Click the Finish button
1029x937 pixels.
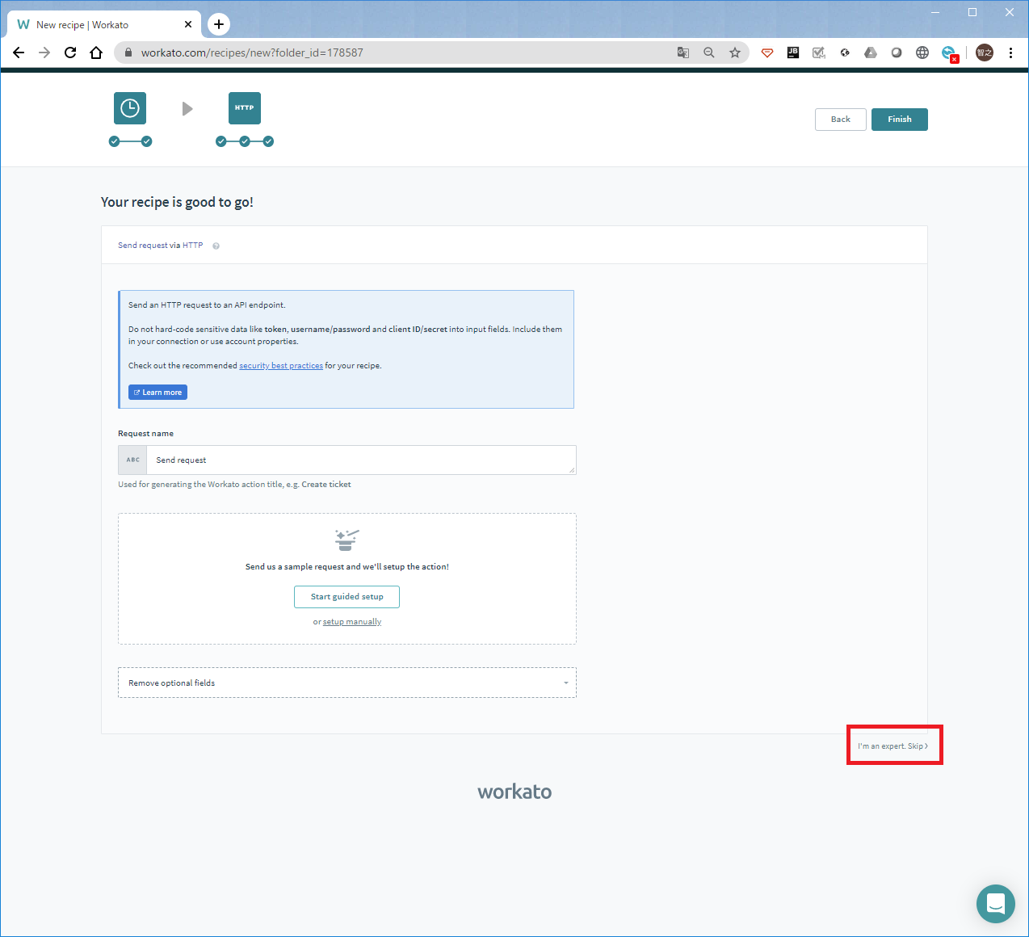(900, 120)
